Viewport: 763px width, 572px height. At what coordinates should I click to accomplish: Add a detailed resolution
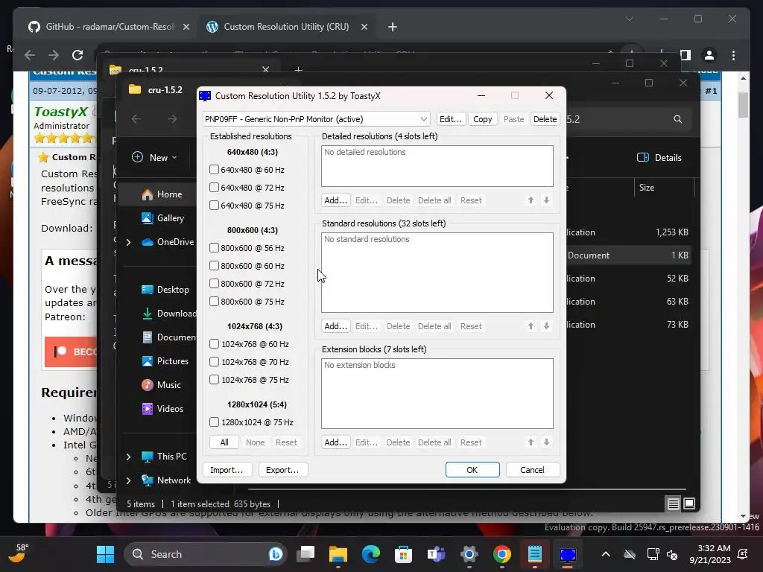335,200
